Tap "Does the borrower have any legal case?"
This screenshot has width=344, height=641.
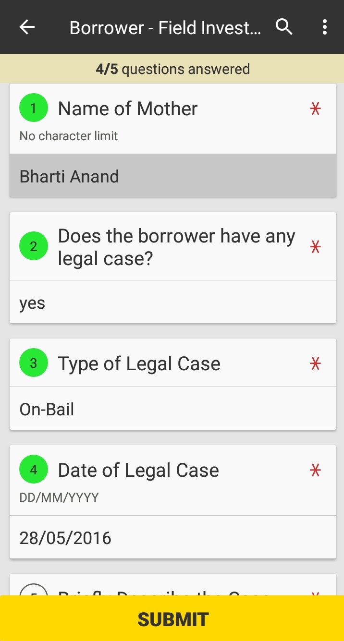[176, 247]
